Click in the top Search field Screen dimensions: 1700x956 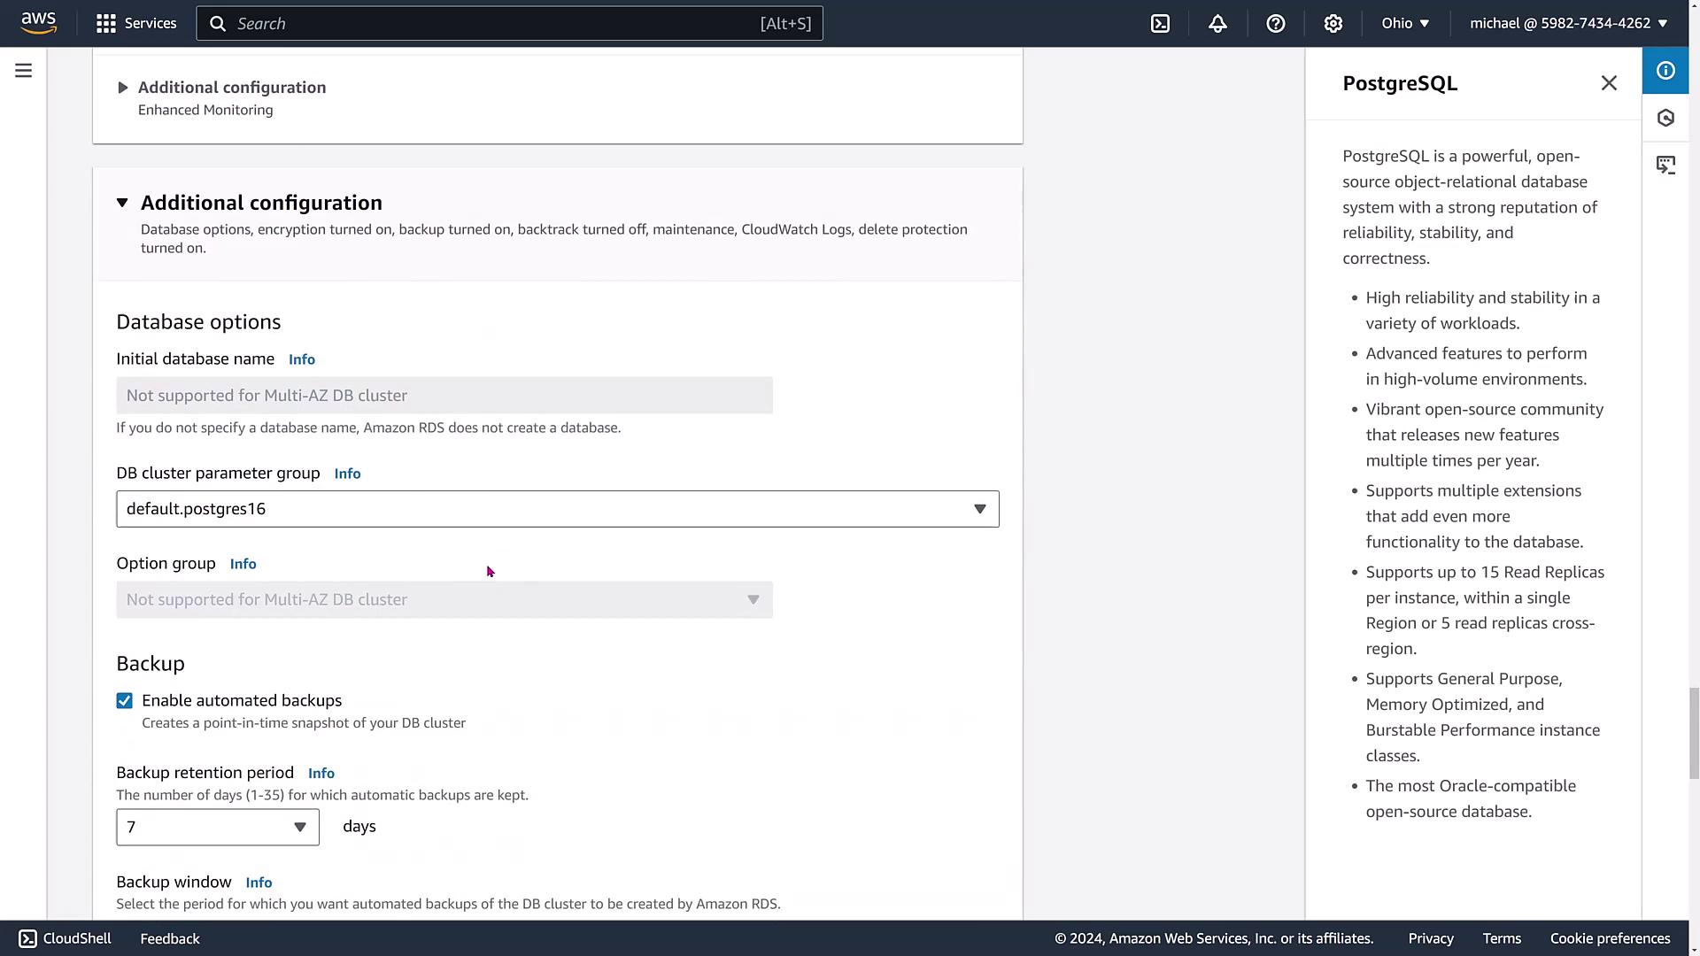(x=496, y=24)
